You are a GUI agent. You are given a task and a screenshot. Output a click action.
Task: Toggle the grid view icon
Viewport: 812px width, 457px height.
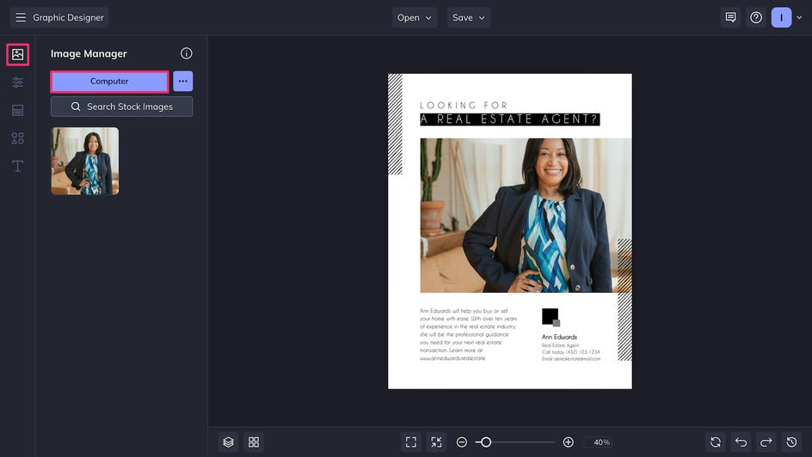(254, 442)
